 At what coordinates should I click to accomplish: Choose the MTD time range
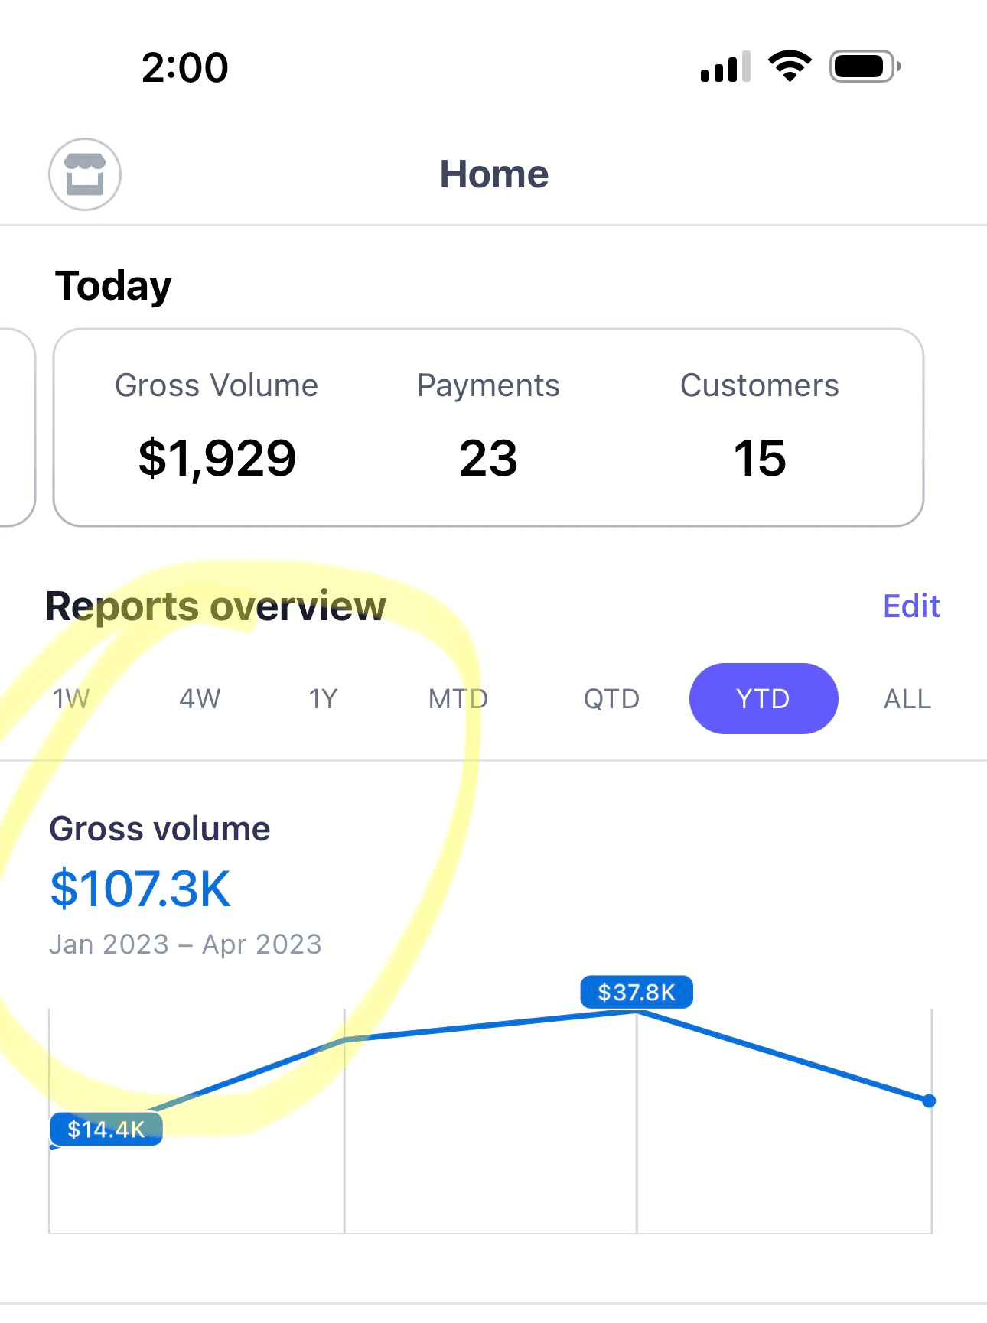pos(458,699)
